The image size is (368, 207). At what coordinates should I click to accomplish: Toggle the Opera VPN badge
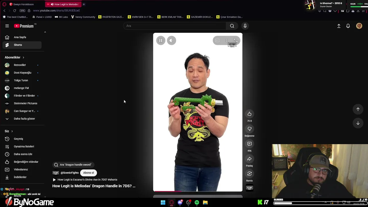tap(22, 11)
